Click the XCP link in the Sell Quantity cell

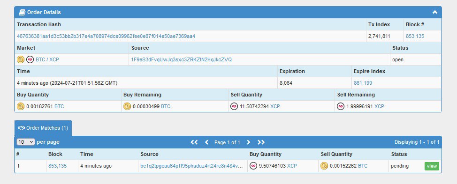click(275, 106)
